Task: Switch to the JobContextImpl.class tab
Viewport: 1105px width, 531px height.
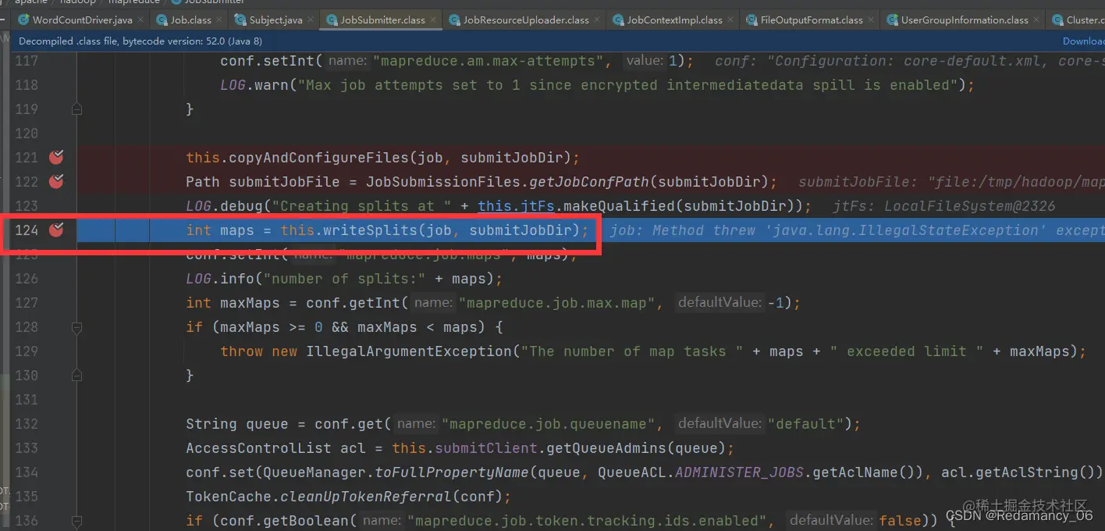Action: pos(673,20)
